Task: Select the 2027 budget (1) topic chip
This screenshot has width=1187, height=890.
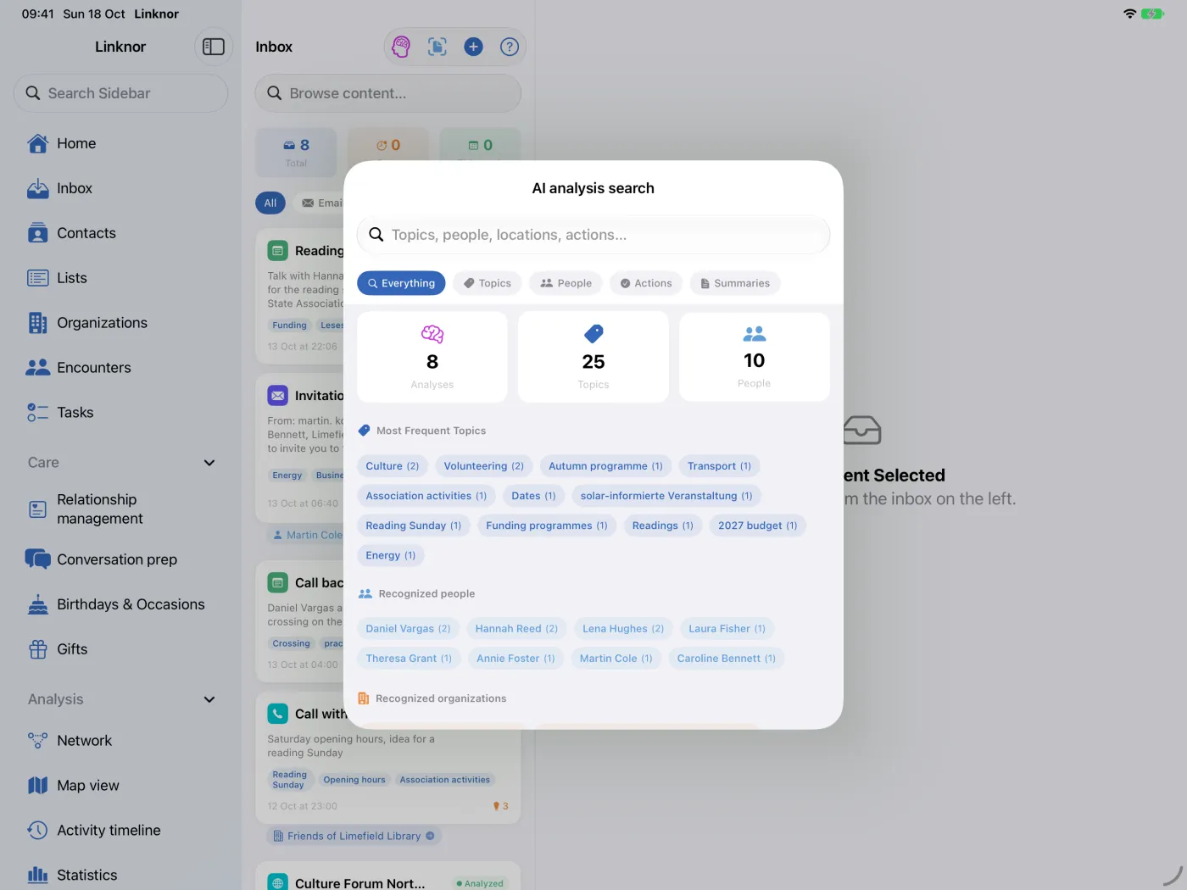Action: pos(758,526)
